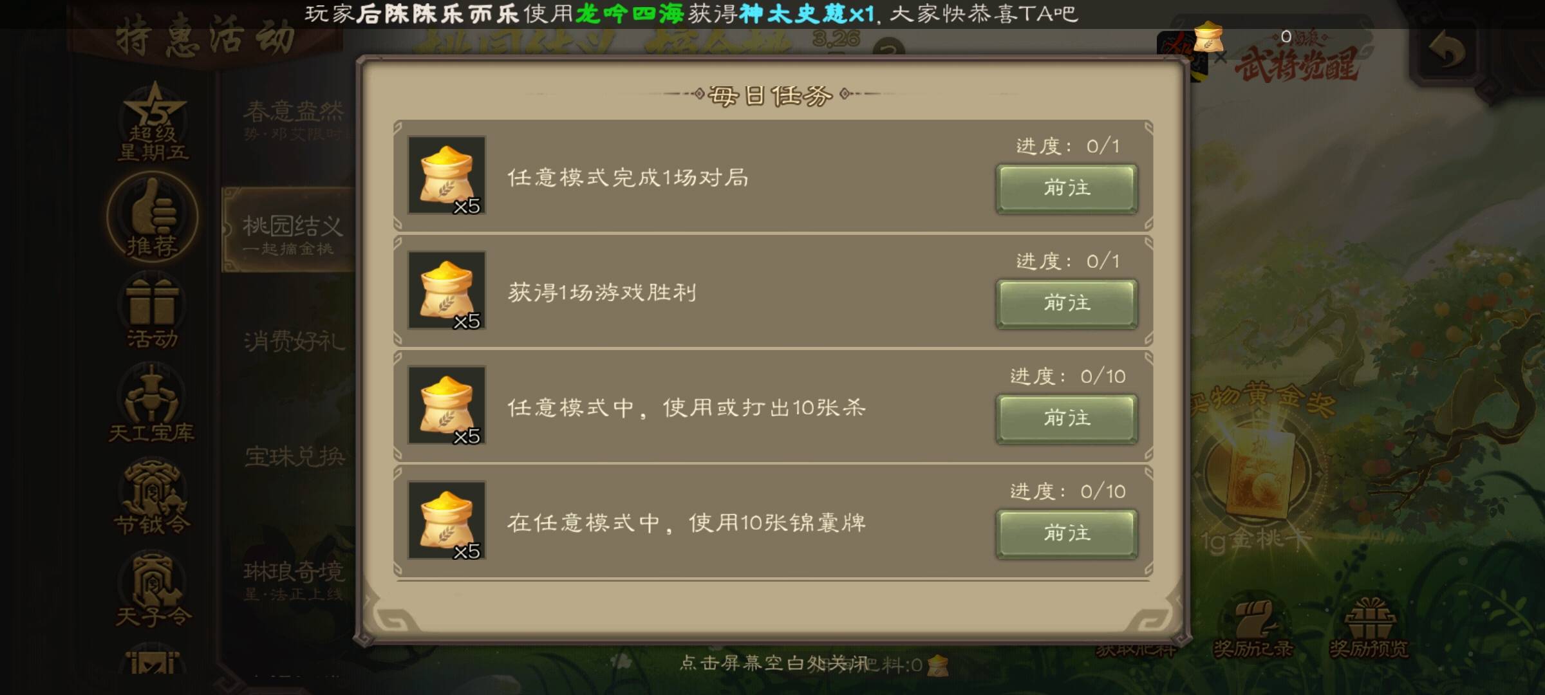Open the 超级星期五 star icon

coord(153,122)
